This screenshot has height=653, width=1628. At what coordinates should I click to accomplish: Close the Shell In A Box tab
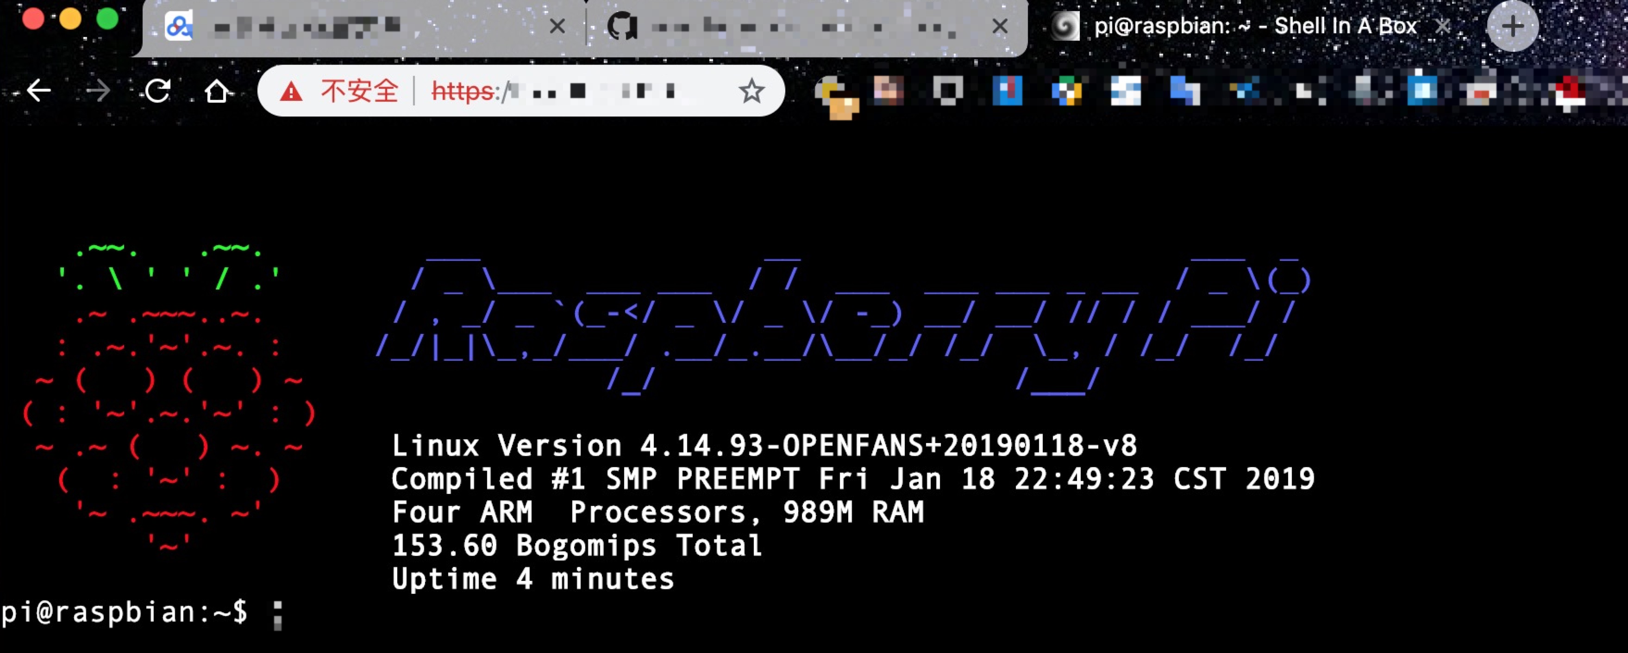[1443, 26]
